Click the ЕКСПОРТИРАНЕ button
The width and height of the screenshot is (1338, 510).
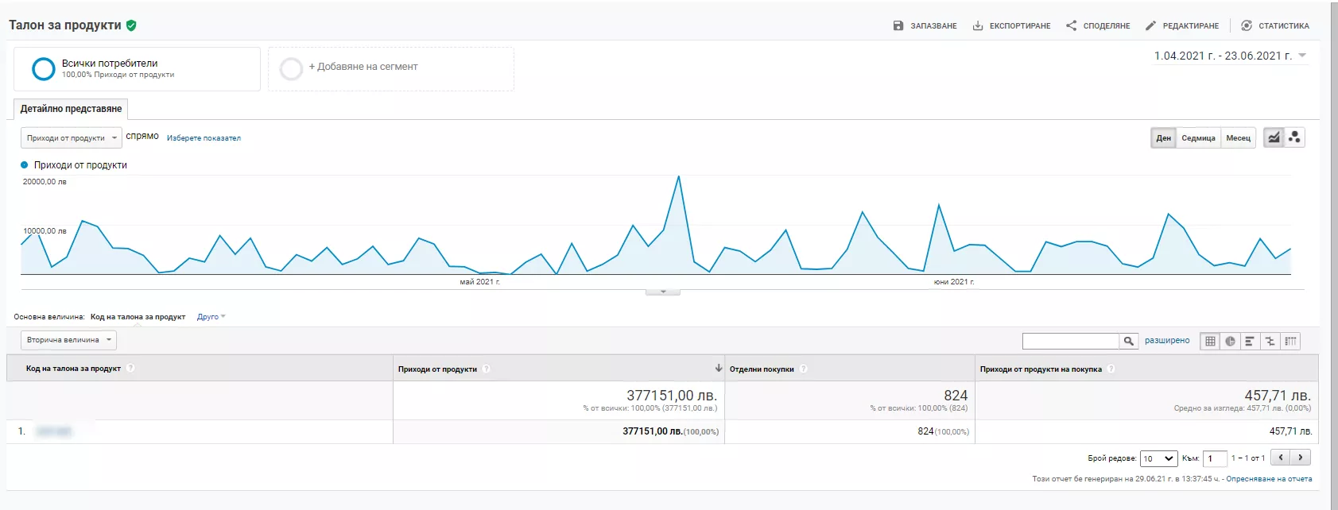click(x=1011, y=25)
